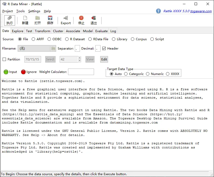The width and height of the screenshot is (214, 177).
Task: Set target data type to Numeric
Action: pyautogui.click(x=148, y=74)
